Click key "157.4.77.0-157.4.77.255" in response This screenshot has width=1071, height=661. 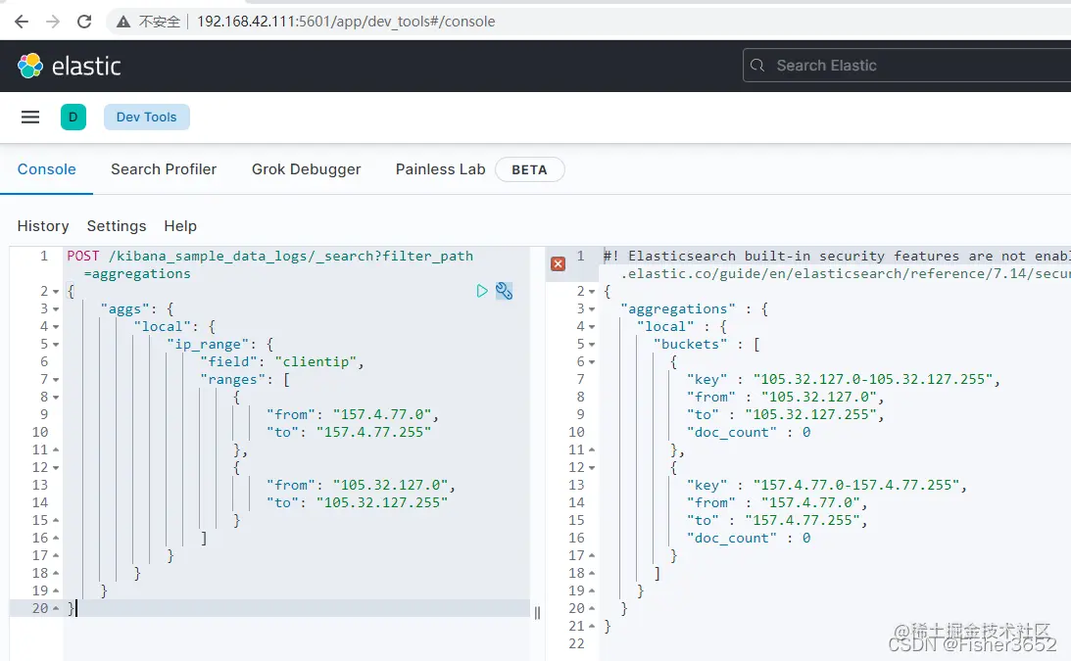856,486
